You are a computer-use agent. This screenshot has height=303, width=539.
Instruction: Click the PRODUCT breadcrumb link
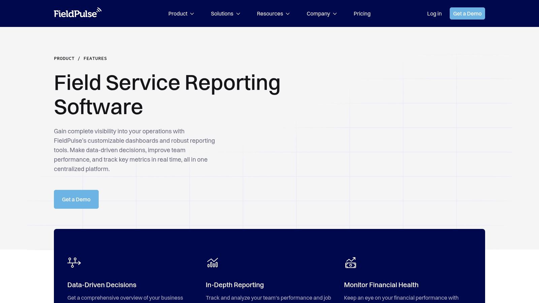[x=64, y=58]
